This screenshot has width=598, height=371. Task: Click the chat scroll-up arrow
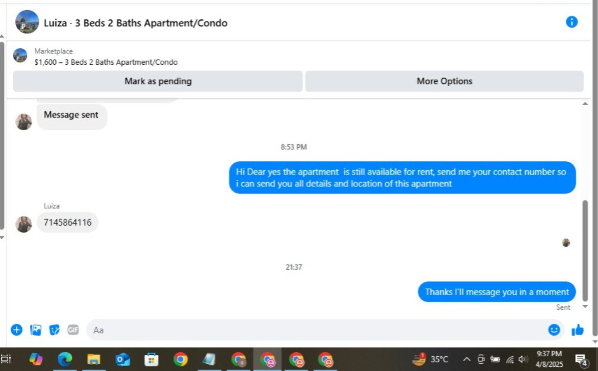tap(585, 104)
